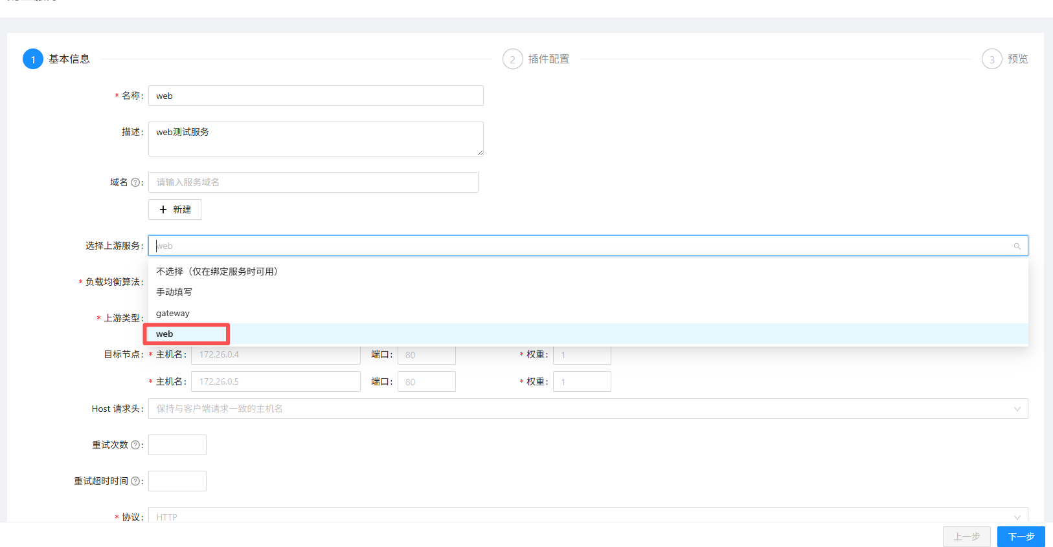Focus the 名称 input field

316,96
